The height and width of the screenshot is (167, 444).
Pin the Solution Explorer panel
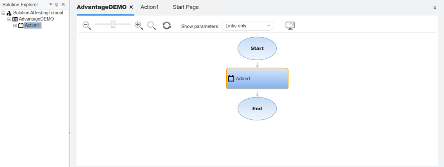[57, 5]
